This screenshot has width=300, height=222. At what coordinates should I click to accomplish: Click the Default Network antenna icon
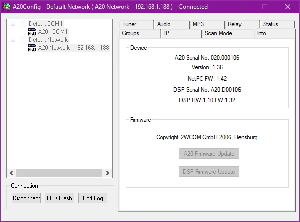23,40
